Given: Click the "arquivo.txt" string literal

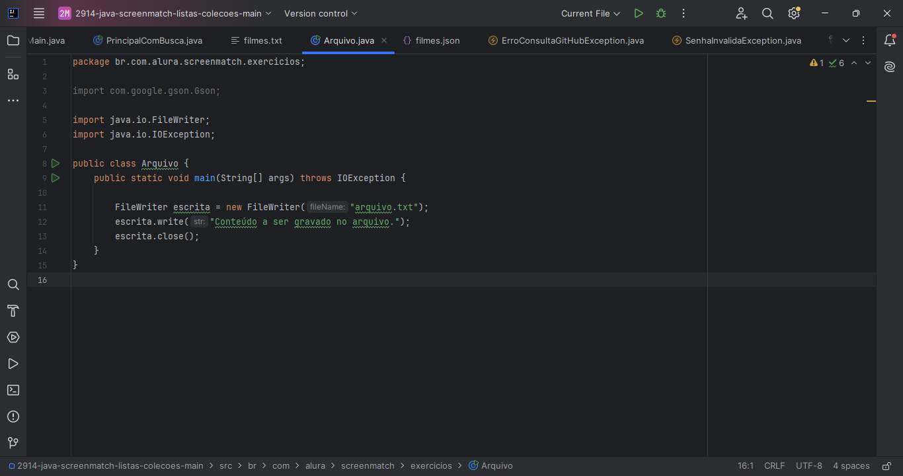Looking at the screenshot, I should (x=384, y=207).
